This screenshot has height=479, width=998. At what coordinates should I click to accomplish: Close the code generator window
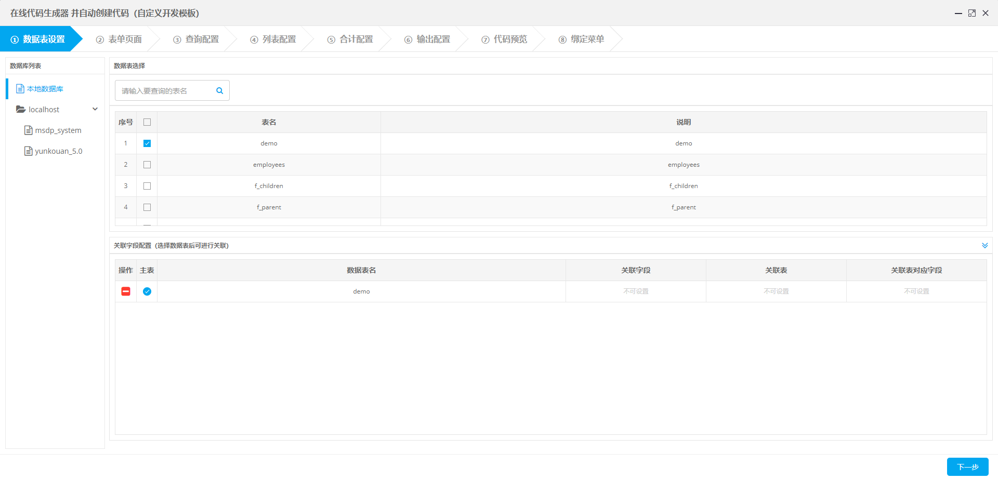pyautogui.click(x=986, y=14)
